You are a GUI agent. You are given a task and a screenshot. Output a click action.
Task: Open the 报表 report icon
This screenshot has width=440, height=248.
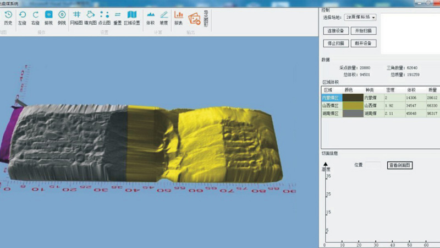(179, 18)
